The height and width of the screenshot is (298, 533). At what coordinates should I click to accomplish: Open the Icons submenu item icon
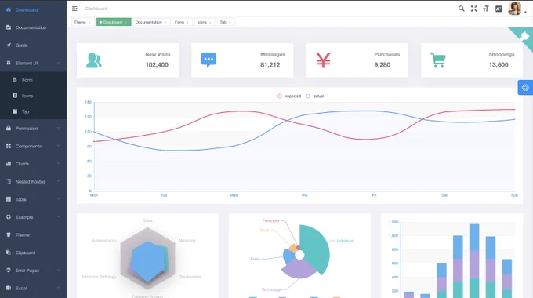pos(15,96)
